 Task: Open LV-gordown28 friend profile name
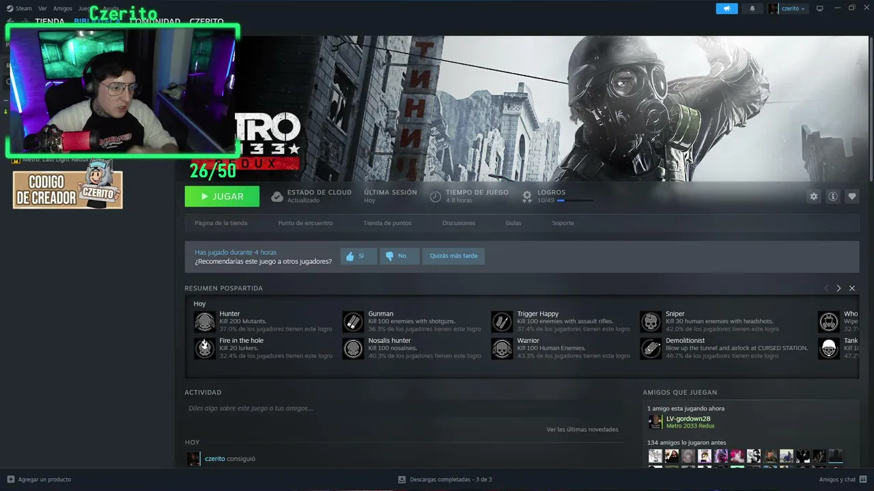point(688,419)
